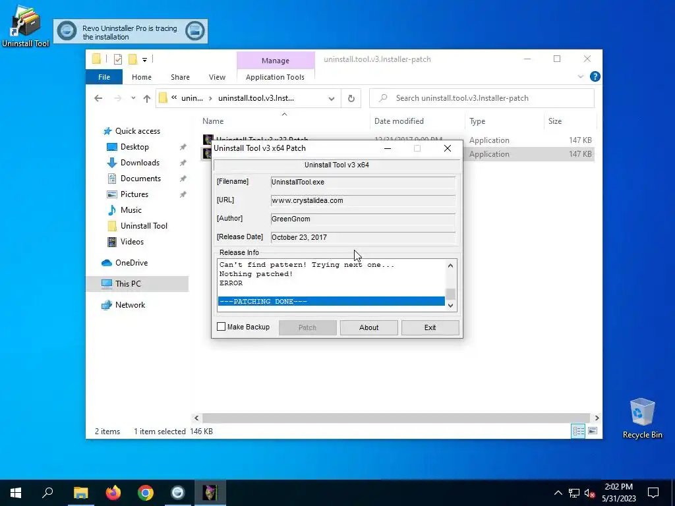
Task: Select Music in the navigation pane
Action: [131, 210]
